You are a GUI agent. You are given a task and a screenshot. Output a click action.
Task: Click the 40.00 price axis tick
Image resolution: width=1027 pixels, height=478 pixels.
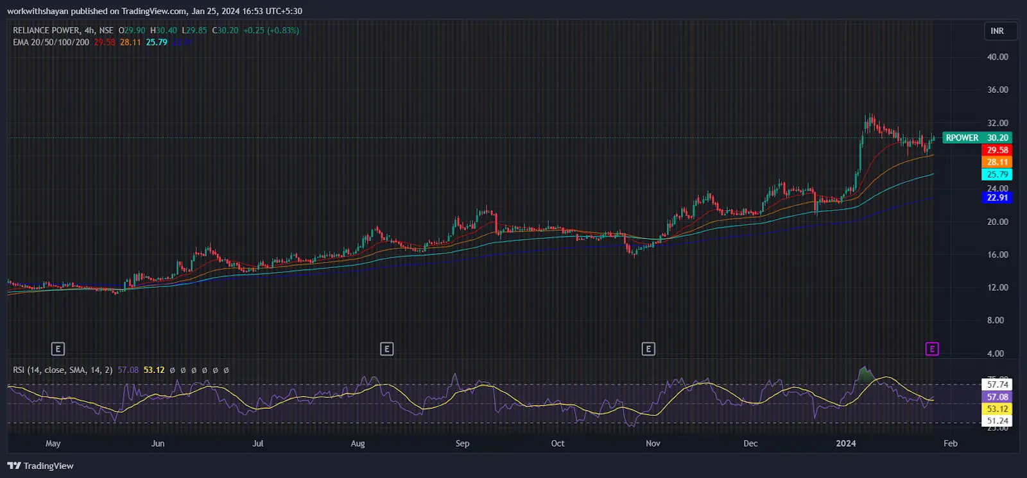997,57
